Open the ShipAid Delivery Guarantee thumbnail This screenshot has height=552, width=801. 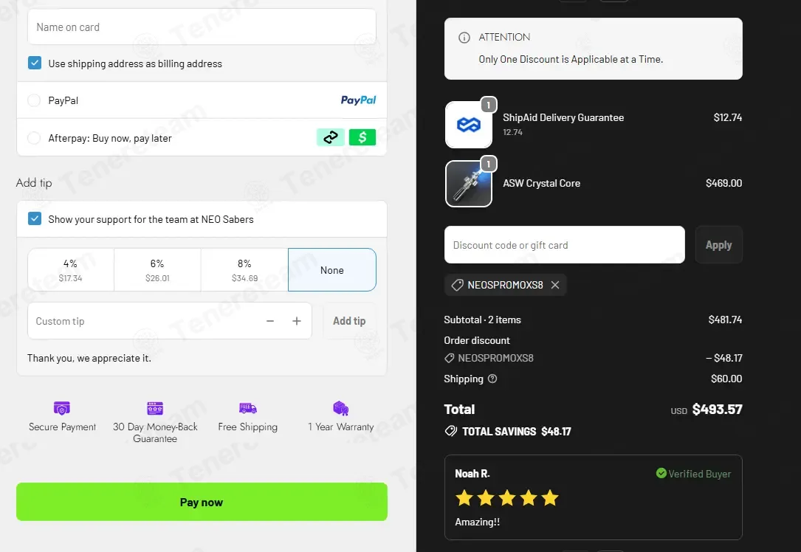point(469,125)
